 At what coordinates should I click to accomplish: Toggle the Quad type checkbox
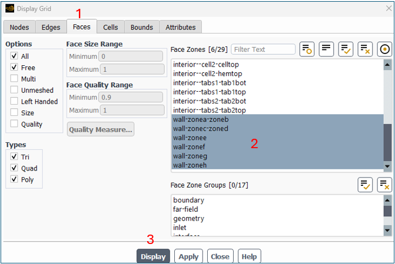14,168
